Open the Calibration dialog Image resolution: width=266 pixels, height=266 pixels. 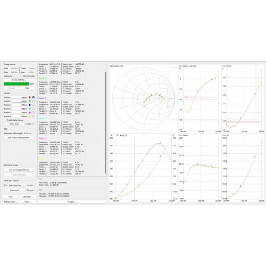[x=28, y=197]
